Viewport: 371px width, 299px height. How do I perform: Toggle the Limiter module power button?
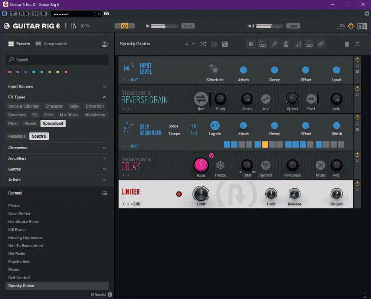tap(357, 184)
